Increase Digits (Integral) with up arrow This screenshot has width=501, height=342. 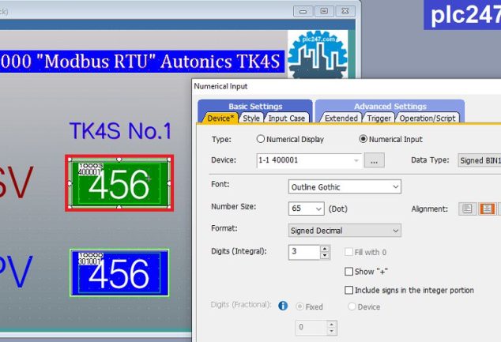coord(325,249)
